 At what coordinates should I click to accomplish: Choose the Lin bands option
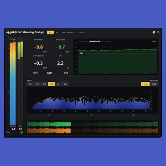coord(65,84)
